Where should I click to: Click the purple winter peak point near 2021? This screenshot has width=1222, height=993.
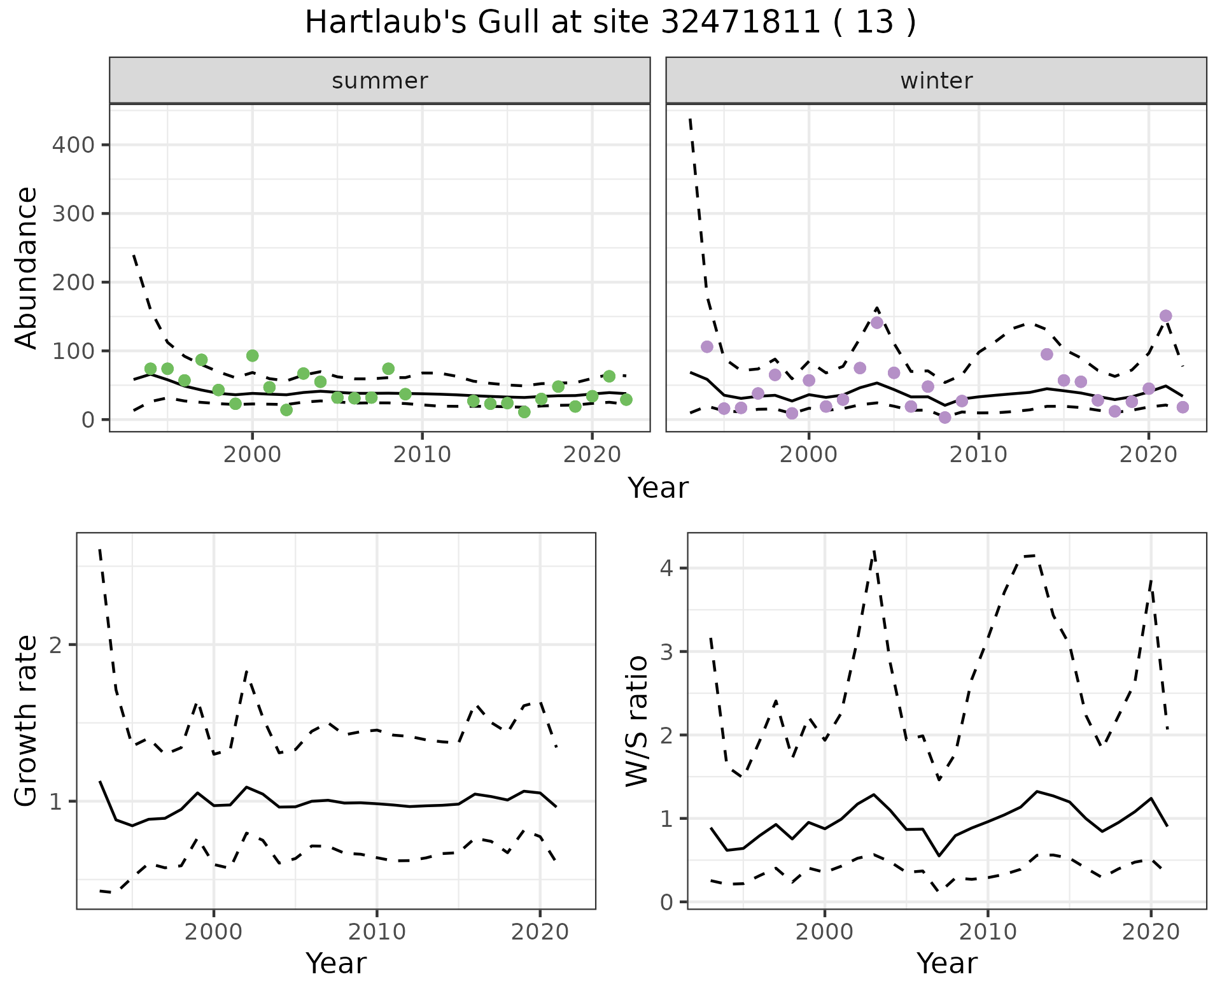[x=1166, y=316]
